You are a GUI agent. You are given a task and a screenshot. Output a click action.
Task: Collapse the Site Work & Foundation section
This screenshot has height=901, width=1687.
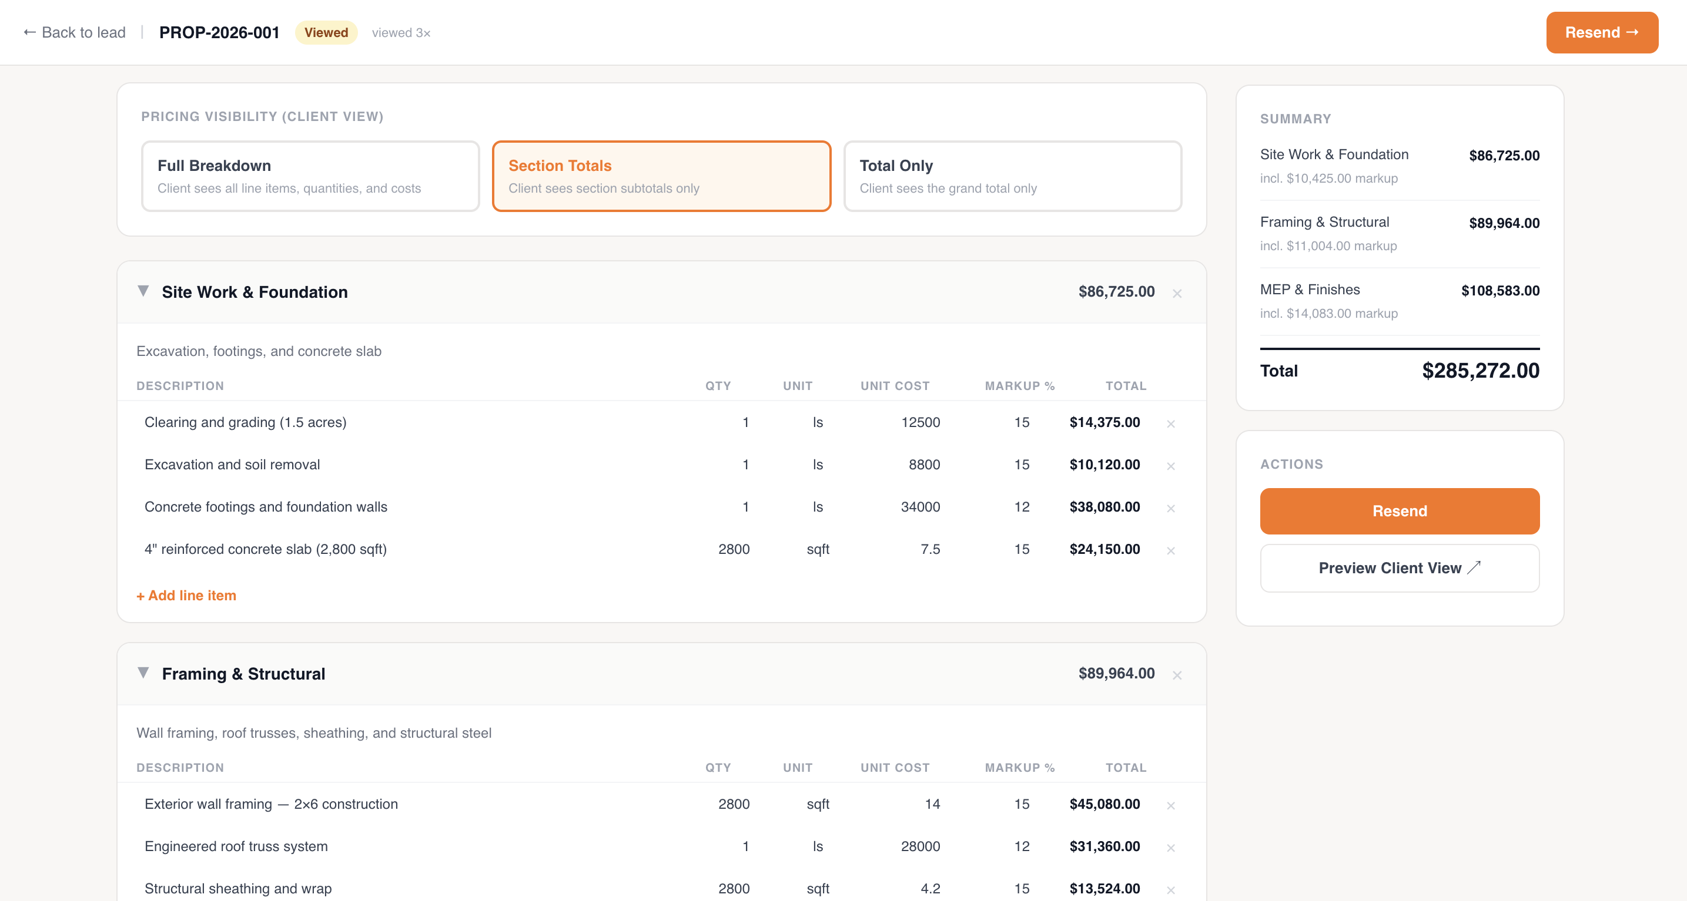143,292
